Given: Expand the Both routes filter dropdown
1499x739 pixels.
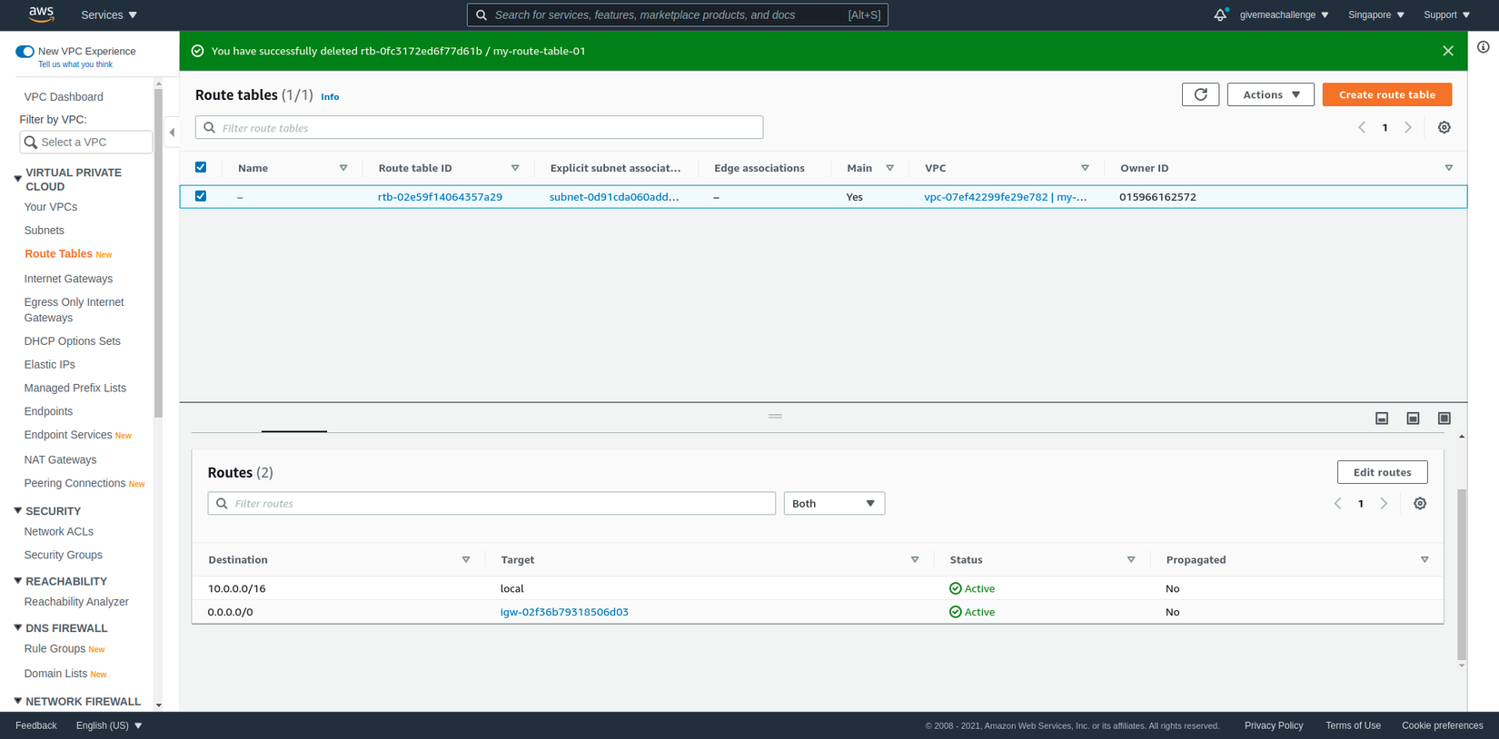Looking at the screenshot, I should (833, 504).
